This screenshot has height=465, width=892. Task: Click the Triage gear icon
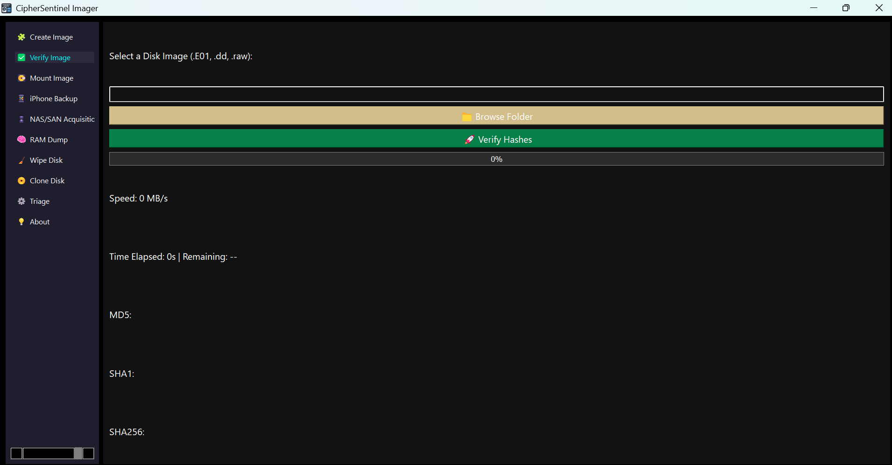[21, 201]
